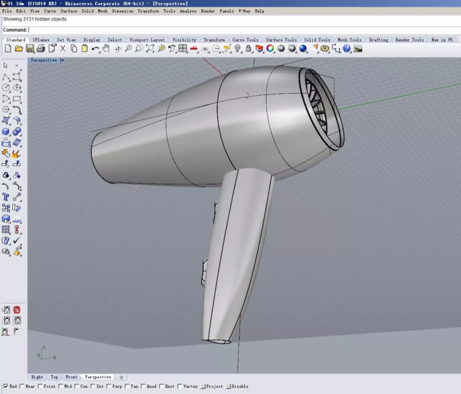This screenshot has width=461, height=394.
Task: Select the Polyline drawing tool
Action: click(6, 77)
